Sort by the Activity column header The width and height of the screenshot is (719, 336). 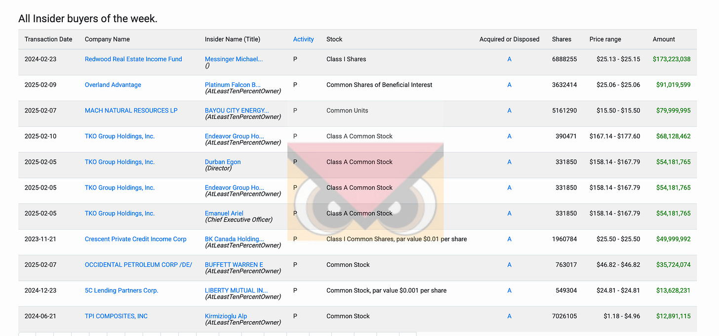(x=303, y=39)
